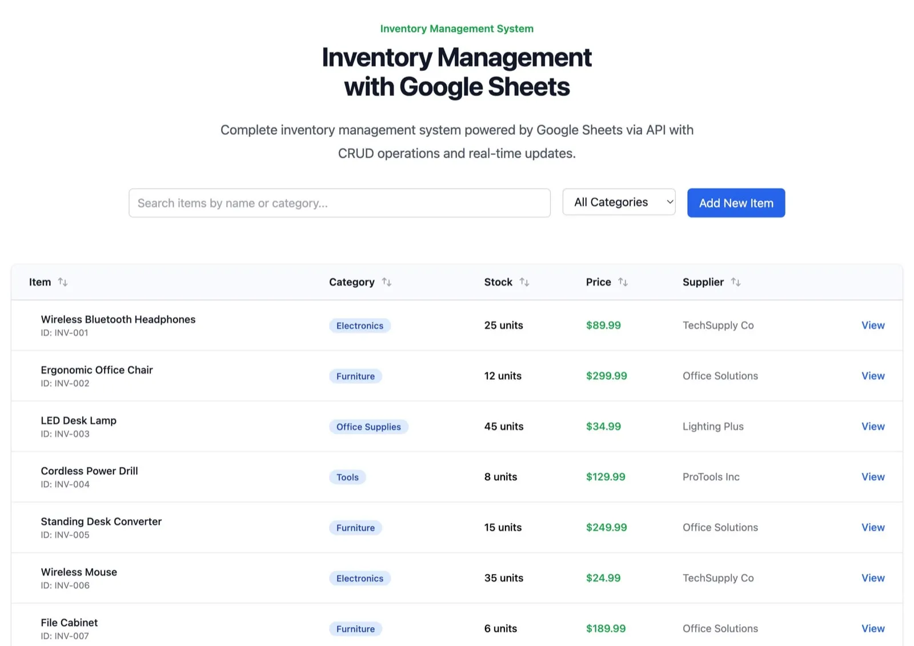The width and height of the screenshot is (914, 646).
Task: View details for File Cabinet
Action: click(x=872, y=628)
